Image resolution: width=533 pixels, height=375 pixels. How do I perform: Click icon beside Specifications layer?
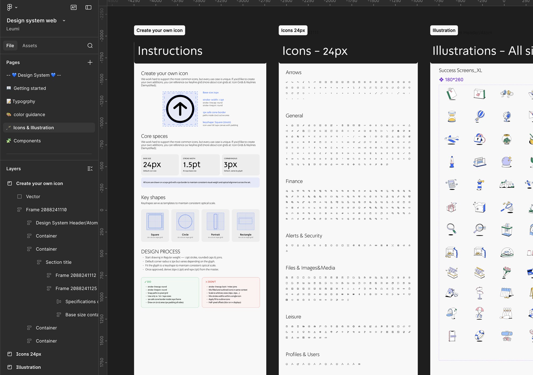[59, 301]
